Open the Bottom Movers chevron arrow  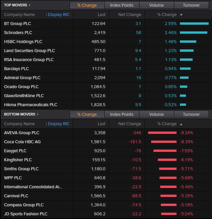37,114
